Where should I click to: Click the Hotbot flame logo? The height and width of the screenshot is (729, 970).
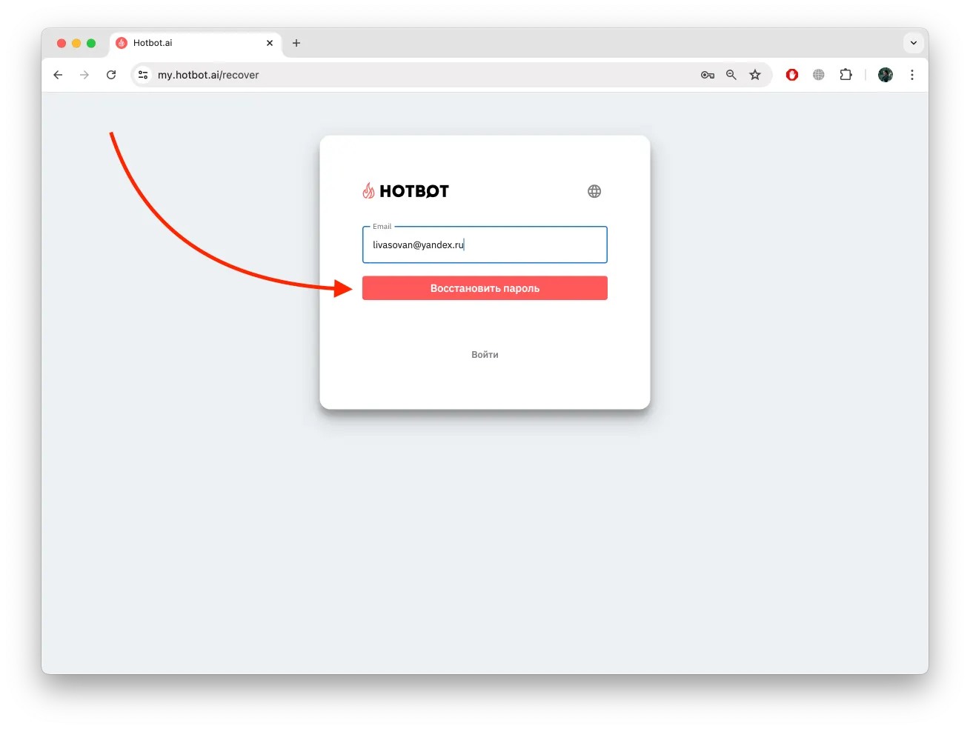[x=368, y=191]
